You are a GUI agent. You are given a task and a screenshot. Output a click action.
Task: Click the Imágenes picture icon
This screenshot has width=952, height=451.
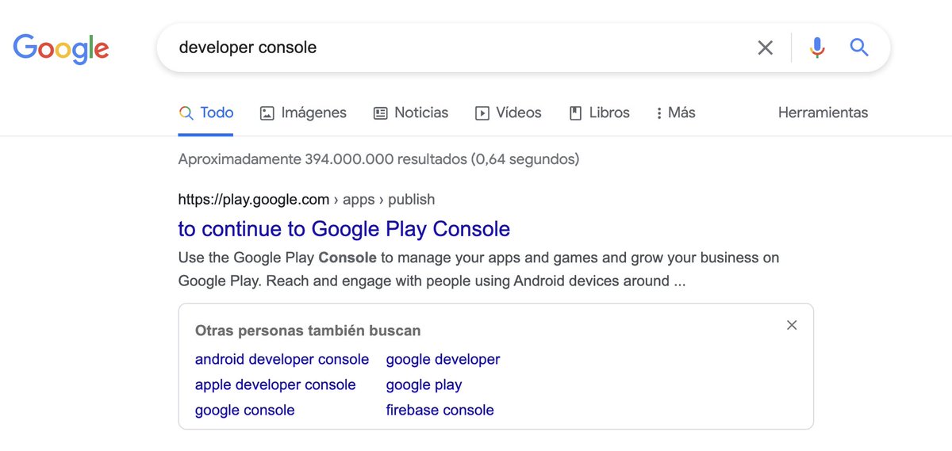click(267, 113)
